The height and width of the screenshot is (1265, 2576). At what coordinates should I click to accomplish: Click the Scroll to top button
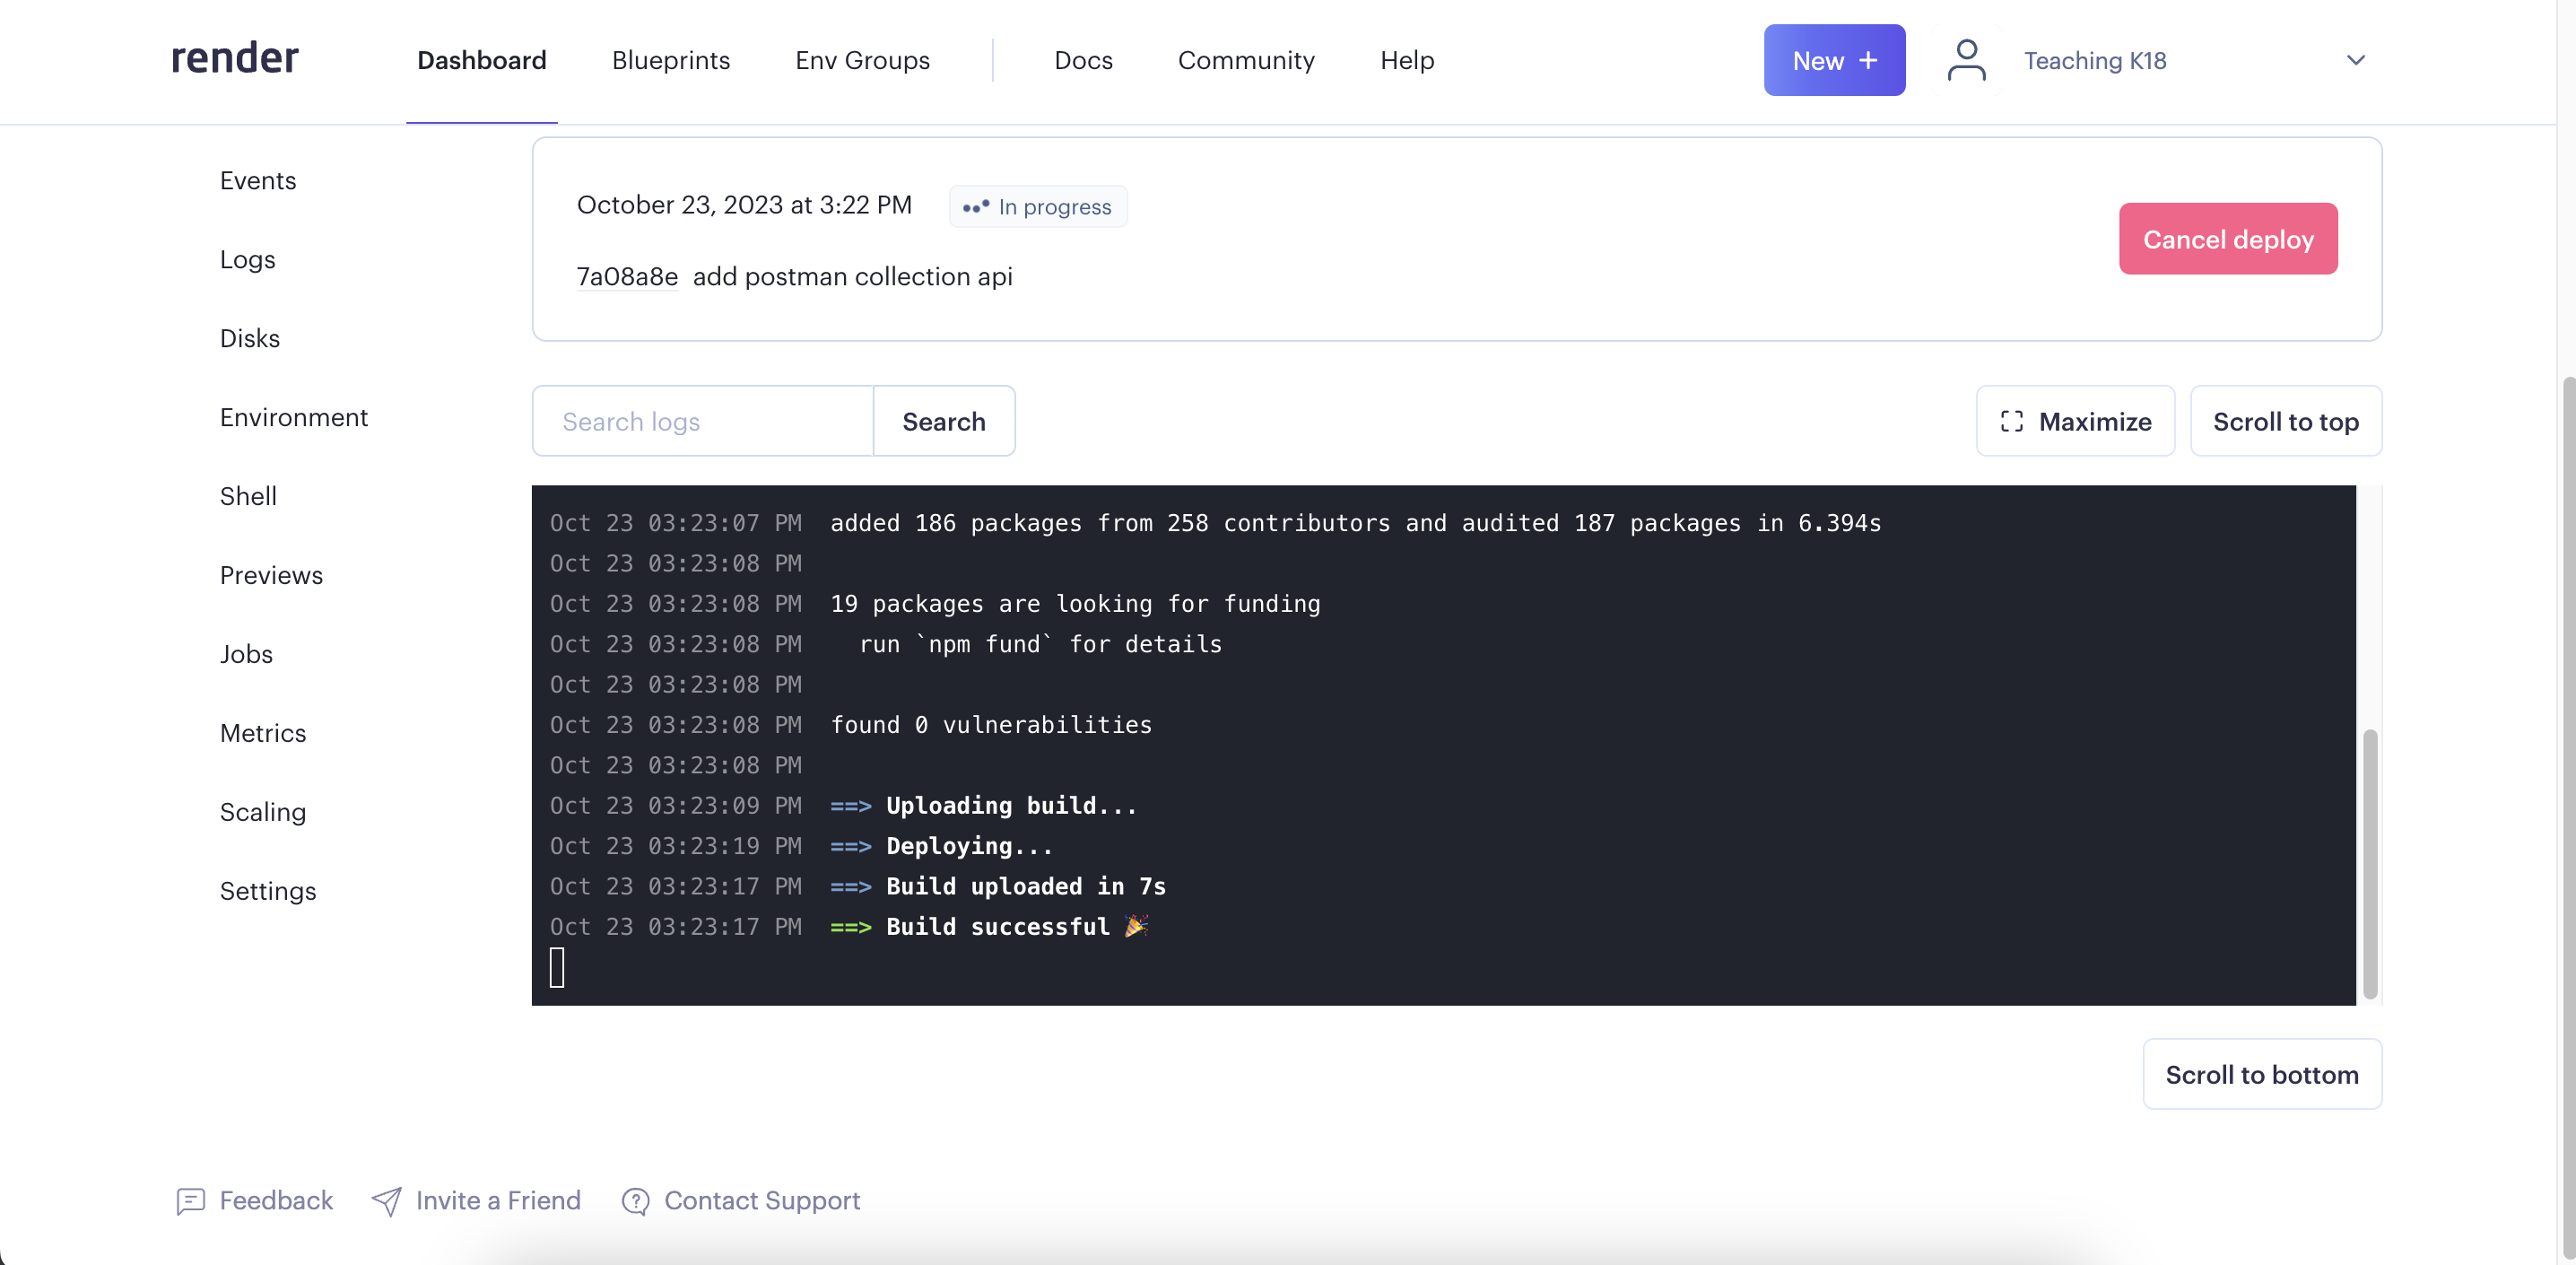pyautogui.click(x=2285, y=422)
